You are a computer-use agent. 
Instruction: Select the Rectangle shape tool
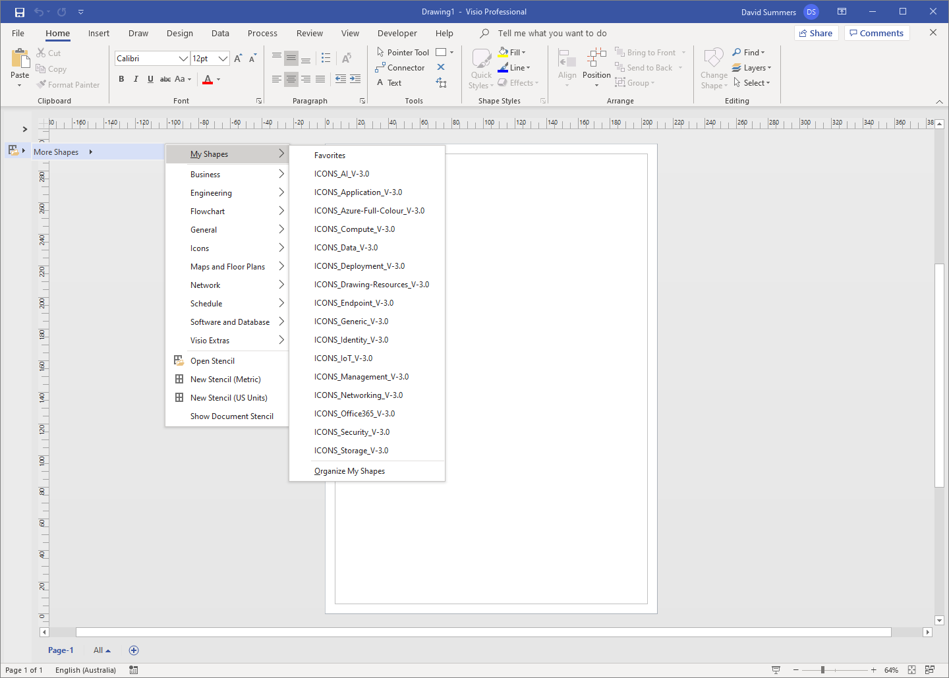(x=441, y=52)
